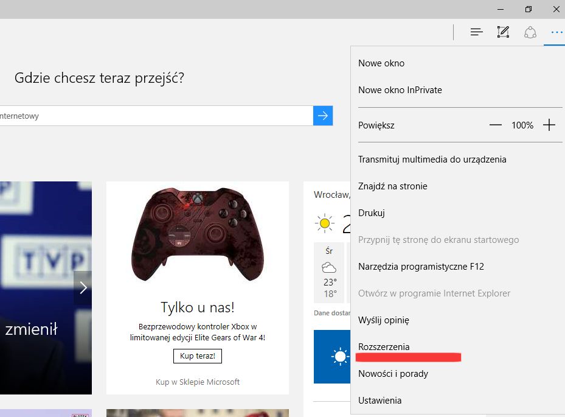This screenshot has height=417, width=565.
Task: Follow the Kup w Sklepie Microsoft link
Action: coord(198,382)
